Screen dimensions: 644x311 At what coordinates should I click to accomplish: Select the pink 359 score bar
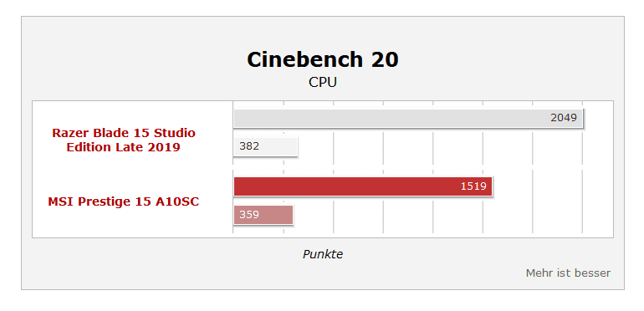263,215
